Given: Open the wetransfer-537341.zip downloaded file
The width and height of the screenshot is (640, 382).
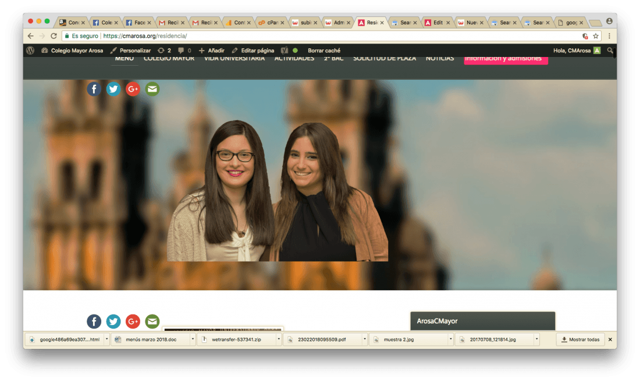Looking at the screenshot, I should pos(237,339).
